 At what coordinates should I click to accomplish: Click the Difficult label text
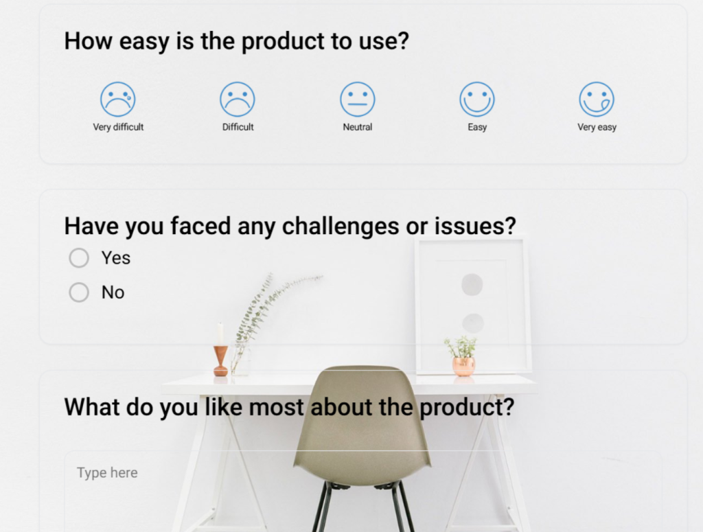237,126
